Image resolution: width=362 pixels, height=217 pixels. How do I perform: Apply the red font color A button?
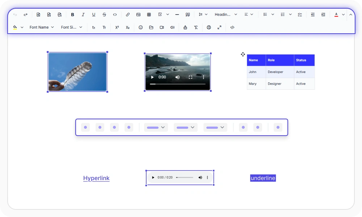pyautogui.click(x=336, y=14)
